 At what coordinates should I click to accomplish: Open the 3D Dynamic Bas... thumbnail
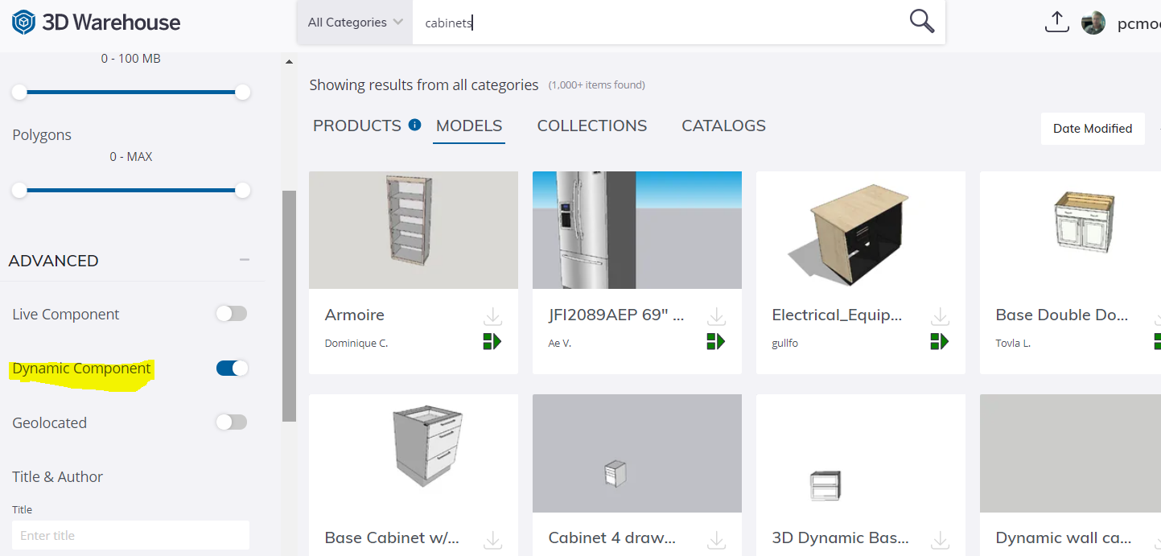click(861, 453)
